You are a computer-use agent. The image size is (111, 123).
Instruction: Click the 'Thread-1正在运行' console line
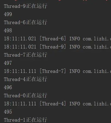[x=26, y=120]
